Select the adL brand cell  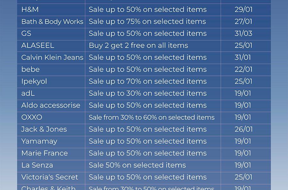[x=51, y=94]
